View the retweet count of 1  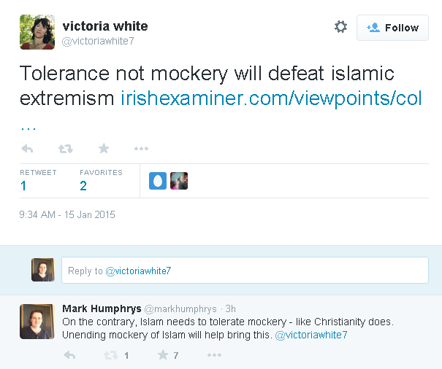[23, 186]
